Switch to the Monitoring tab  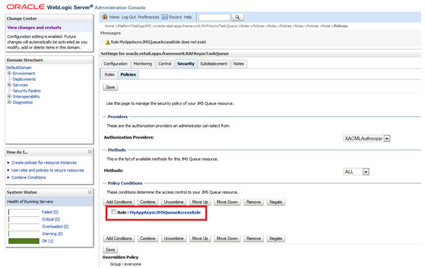tap(143, 64)
